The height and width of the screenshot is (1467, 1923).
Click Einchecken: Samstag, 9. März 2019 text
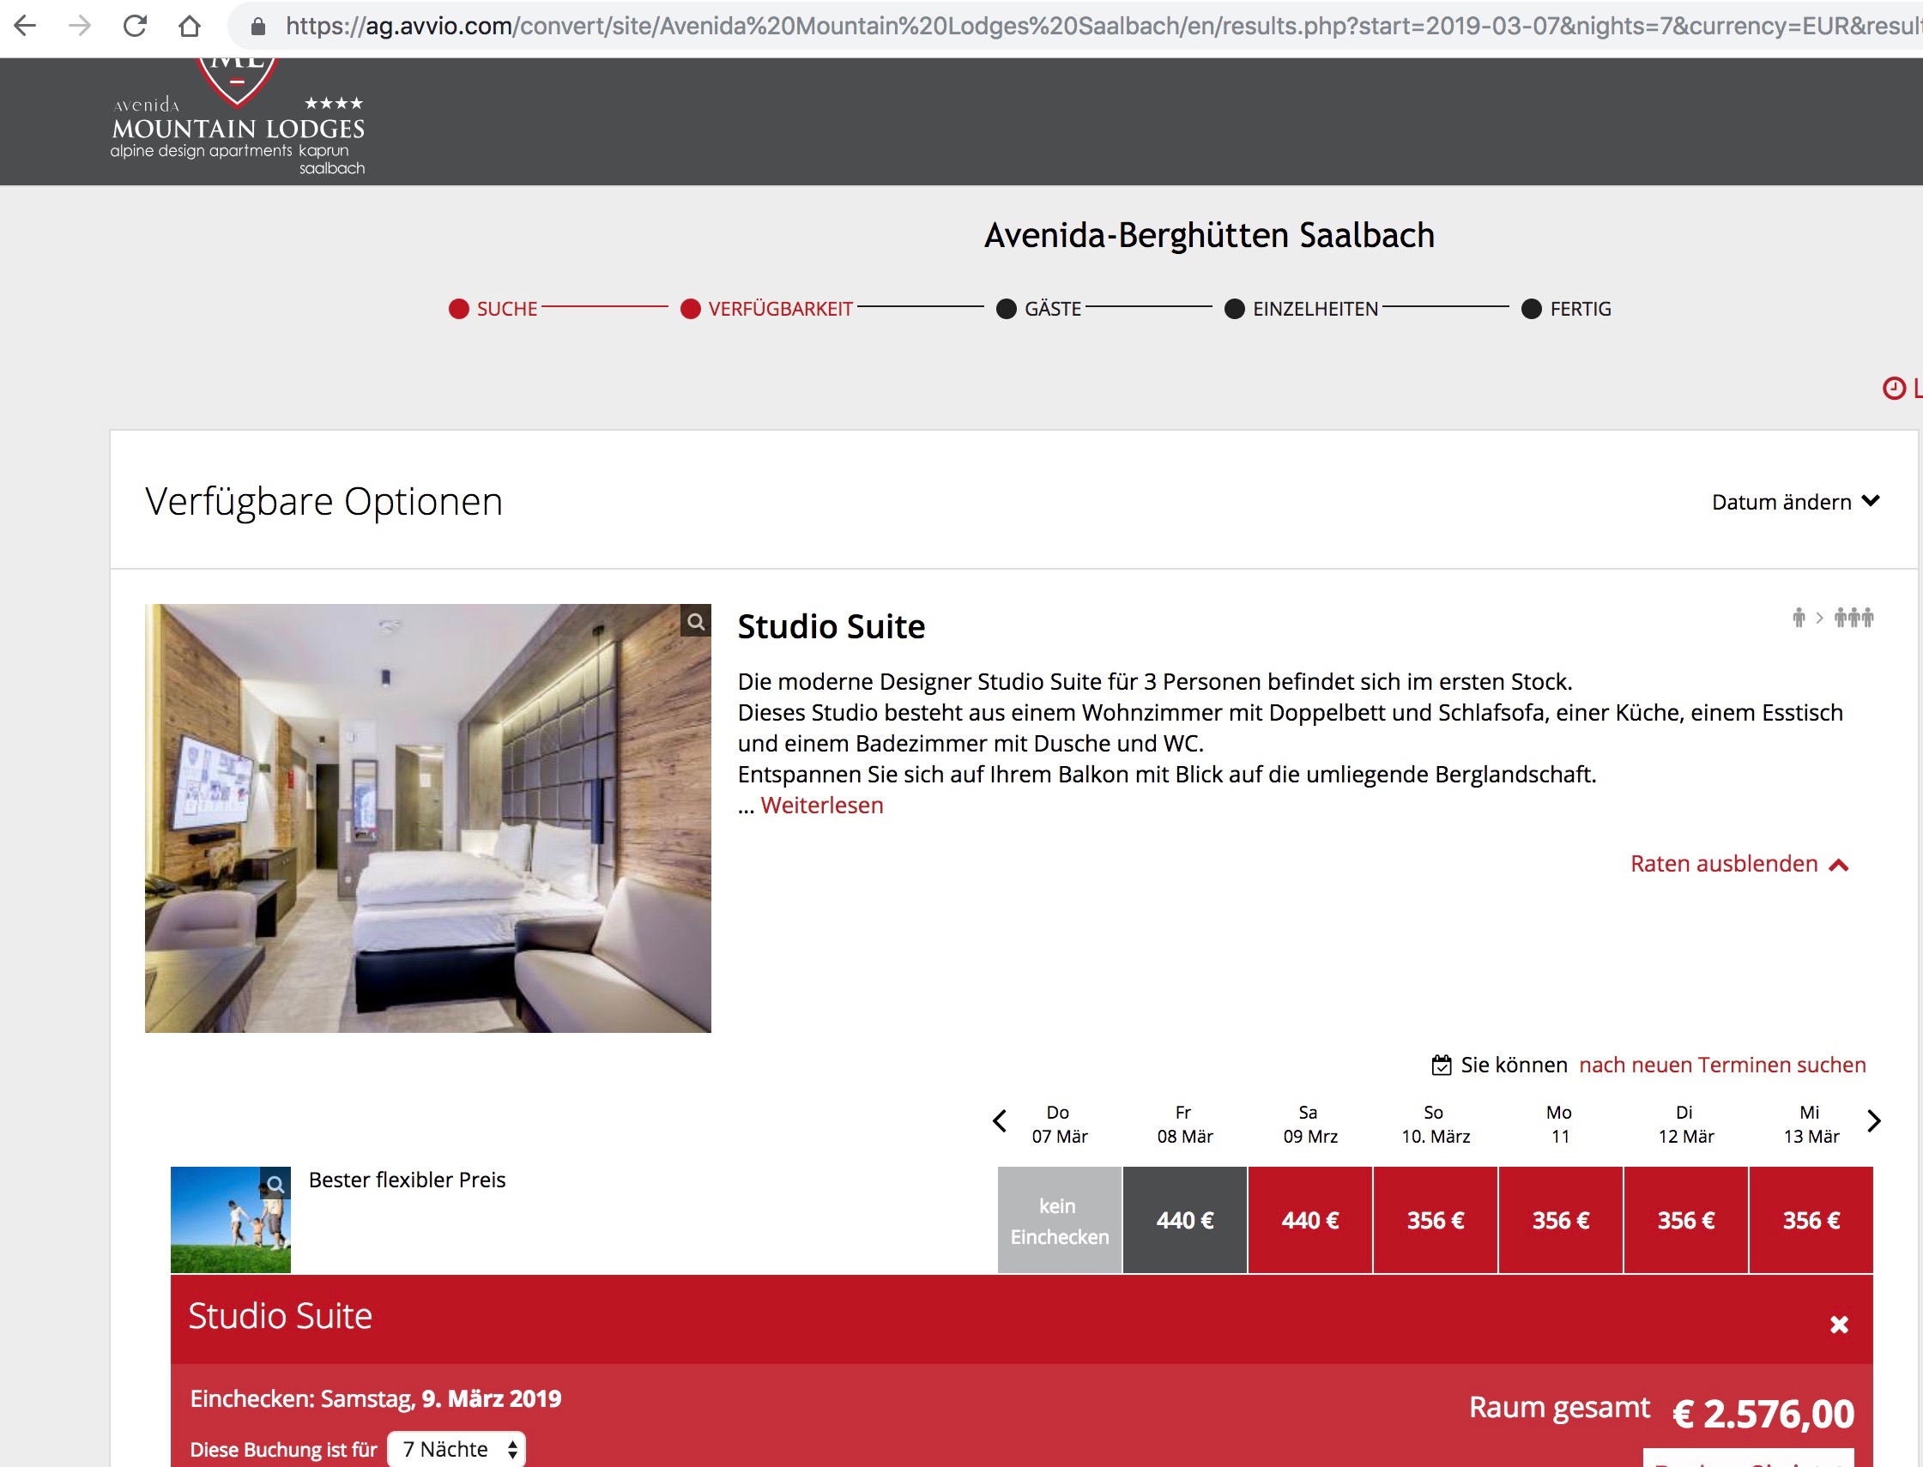(376, 1399)
